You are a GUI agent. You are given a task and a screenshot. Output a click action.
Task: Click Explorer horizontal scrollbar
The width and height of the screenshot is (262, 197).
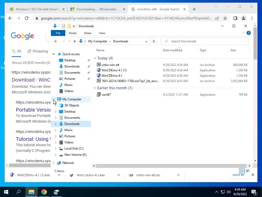171,166
